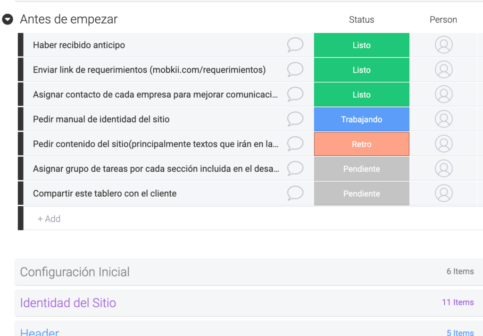This screenshot has height=336, width=483.
Task: Select the Pedir manual de identidad item
Action: tap(101, 119)
